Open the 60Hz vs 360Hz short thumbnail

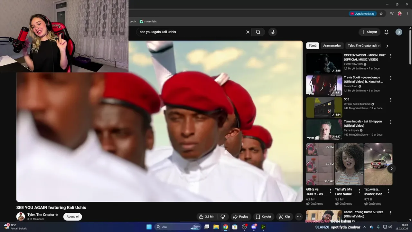click(320, 164)
